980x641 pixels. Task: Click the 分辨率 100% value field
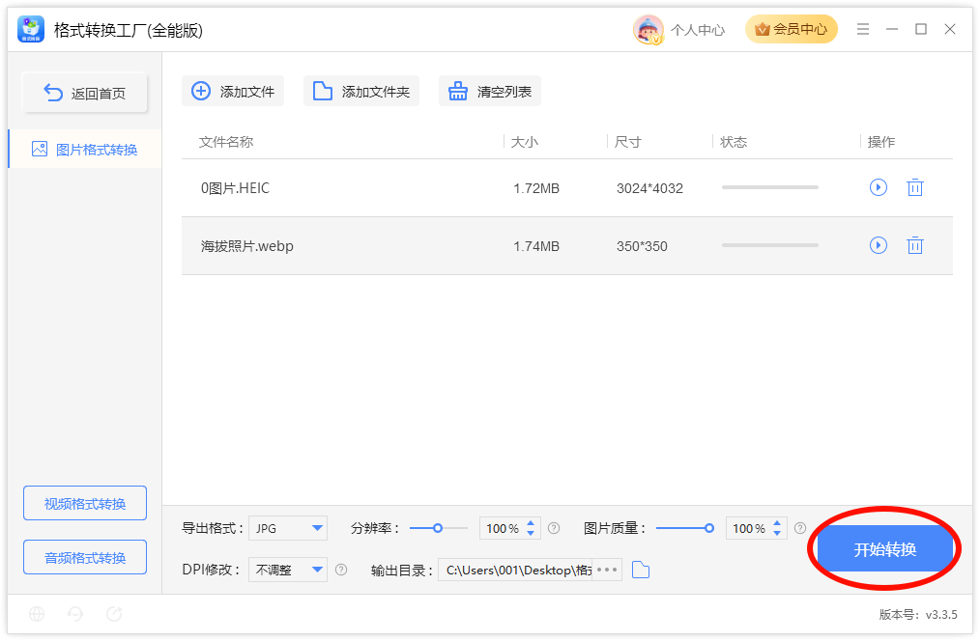point(502,528)
